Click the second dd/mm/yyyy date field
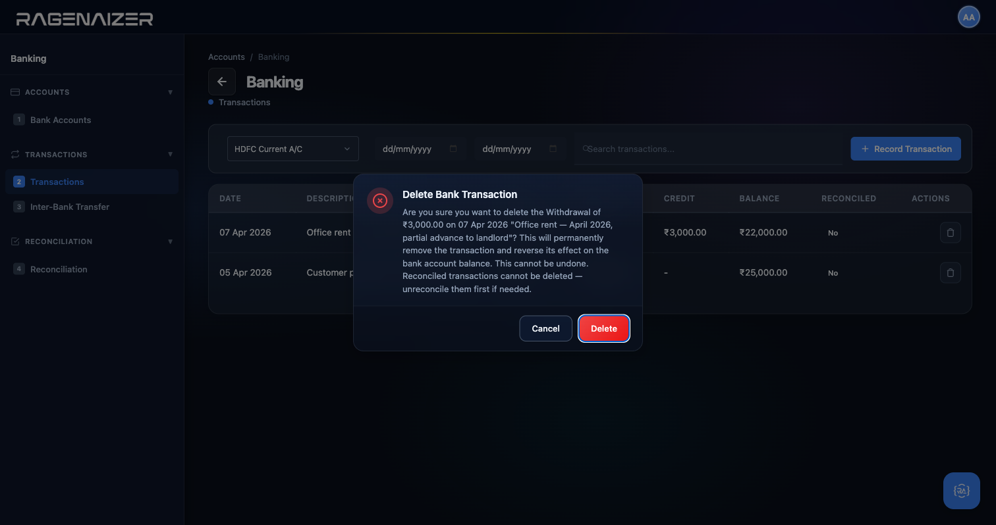The image size is (996, 525). point(520,149)
